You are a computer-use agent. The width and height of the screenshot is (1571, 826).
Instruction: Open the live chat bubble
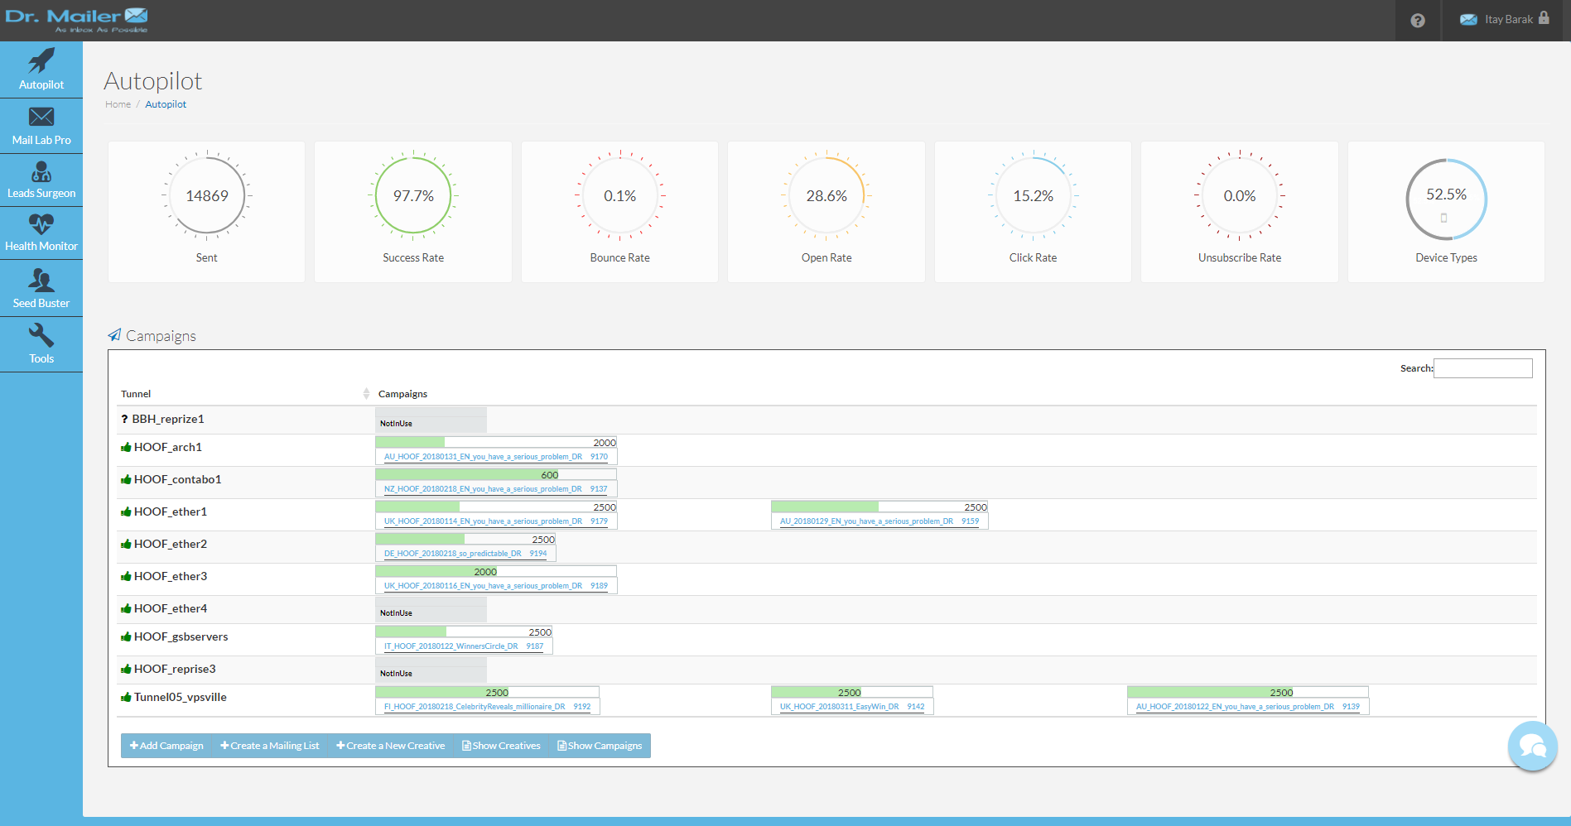coord(1532,746)
